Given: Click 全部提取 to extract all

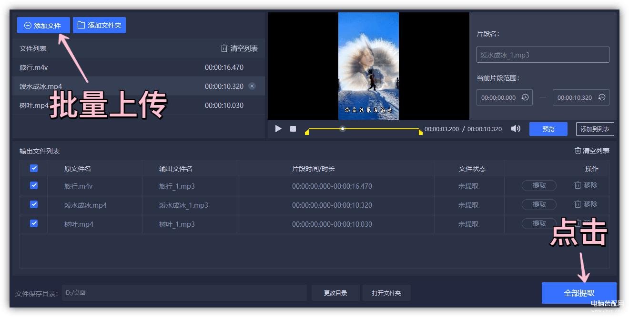Looking at the screenshot, I should click(x=579, y=293).
